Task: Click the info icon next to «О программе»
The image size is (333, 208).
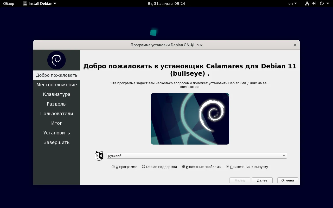Action: (113, 167)
